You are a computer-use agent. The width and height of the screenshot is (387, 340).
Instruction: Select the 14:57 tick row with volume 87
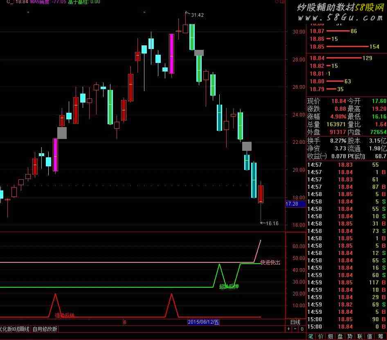click(346, 187)
